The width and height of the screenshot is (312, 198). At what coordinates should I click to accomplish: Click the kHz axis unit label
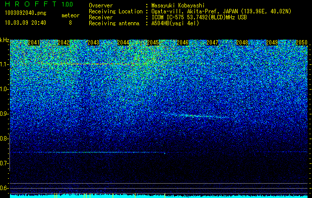[4, 40]
